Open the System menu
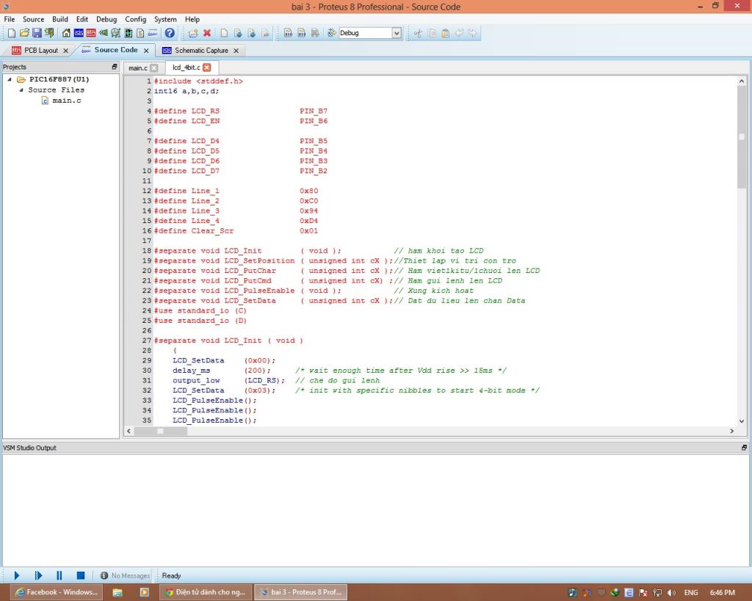Viewport: 752px width, 601px height. click(x=165, y=19)
